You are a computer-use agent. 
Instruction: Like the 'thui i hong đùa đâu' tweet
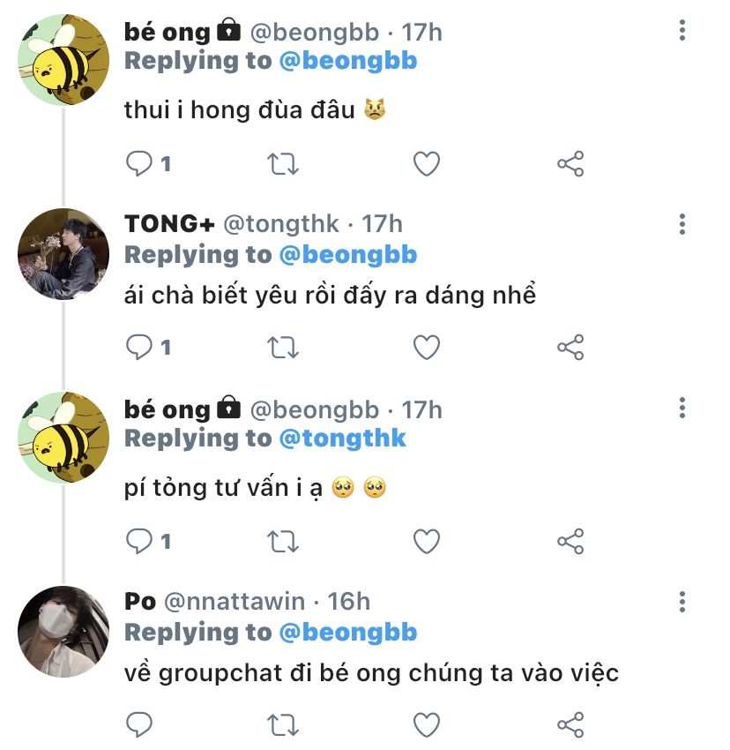coord(427,164)
